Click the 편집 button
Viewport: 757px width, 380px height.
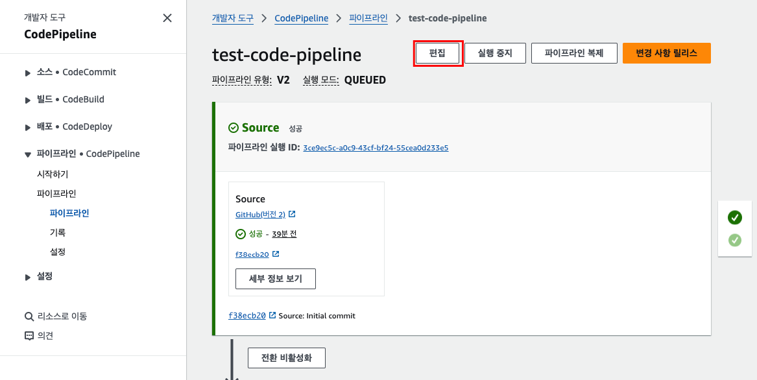click(437, 53)
